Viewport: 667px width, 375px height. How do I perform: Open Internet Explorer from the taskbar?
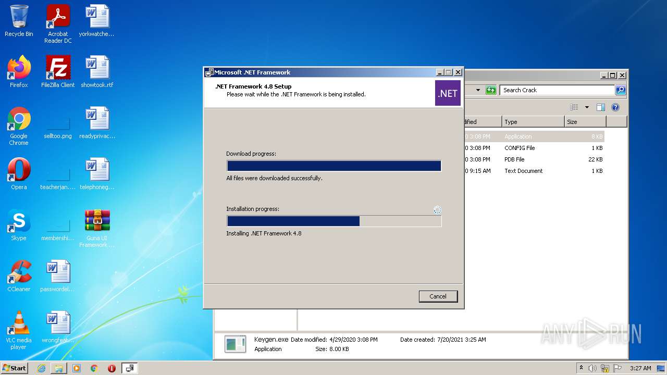pos(41,368)
